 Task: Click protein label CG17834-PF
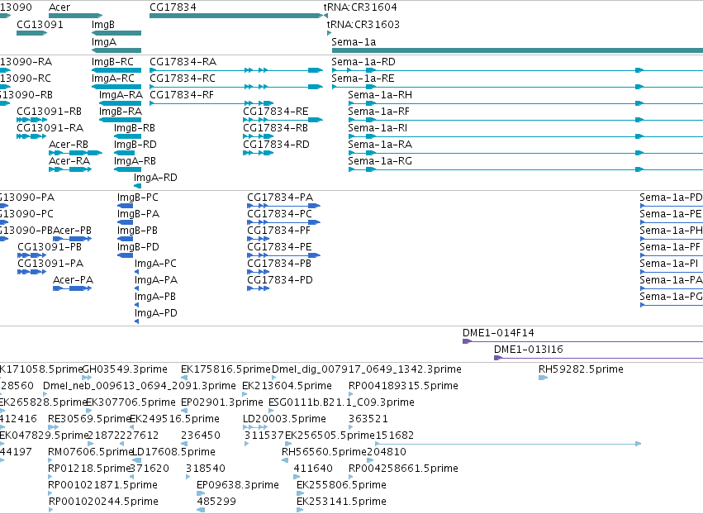(279, 231)
